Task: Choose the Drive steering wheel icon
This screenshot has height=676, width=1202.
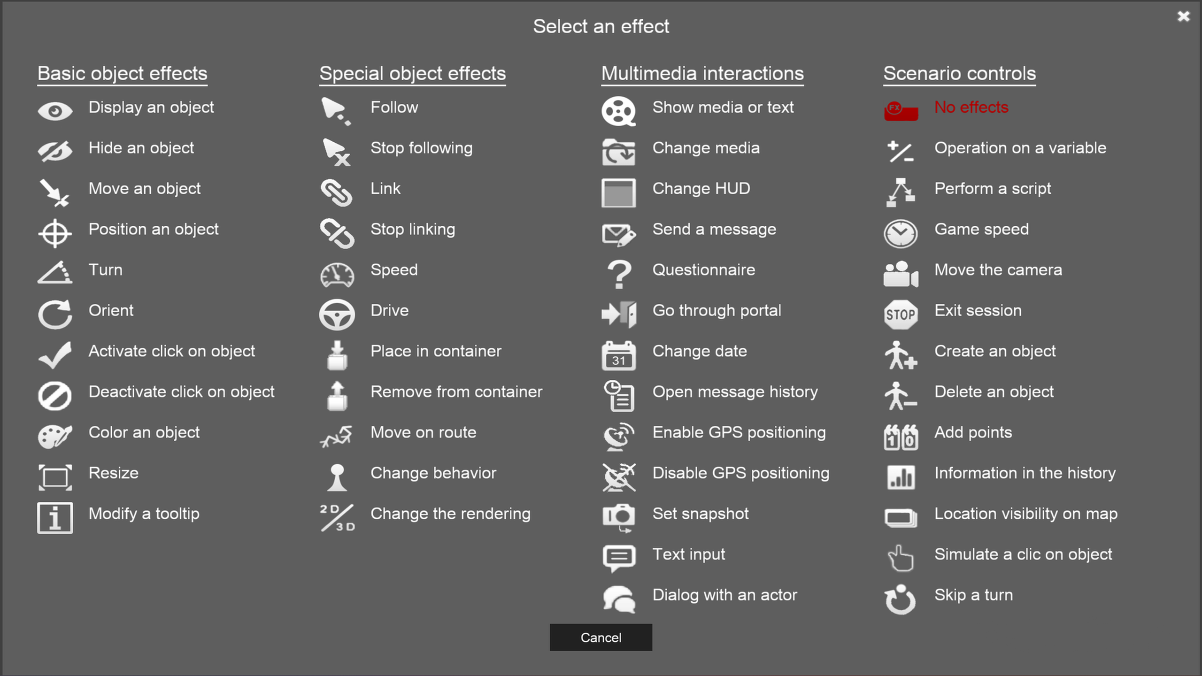Action: [337, 314]
